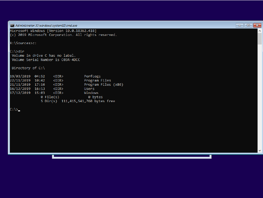Image resolution: width=263 pixels, height=198 pixels.
Task: Open the cmd.exe system menu icon
Action: coord(12,25)
